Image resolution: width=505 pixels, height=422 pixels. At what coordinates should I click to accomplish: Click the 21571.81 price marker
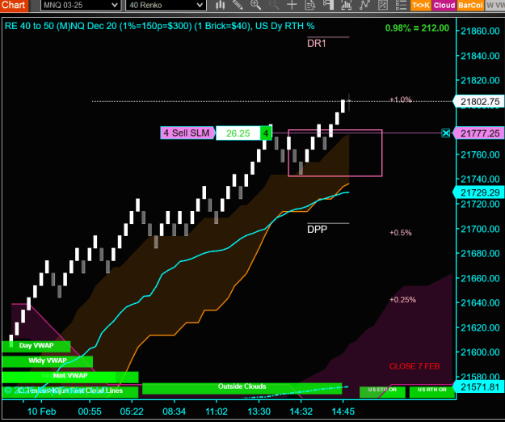[479, 386]
